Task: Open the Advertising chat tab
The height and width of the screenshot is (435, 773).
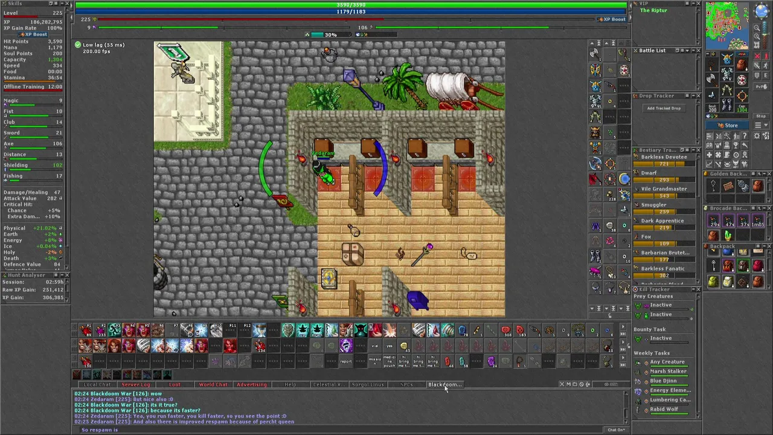Action: (x=252, y=384)
